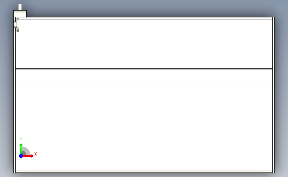The height and width of the screenshot is (177, 288).
Task: Select the small cylindrical pin atop the corner bracket
Action: [x=20, y=7]
